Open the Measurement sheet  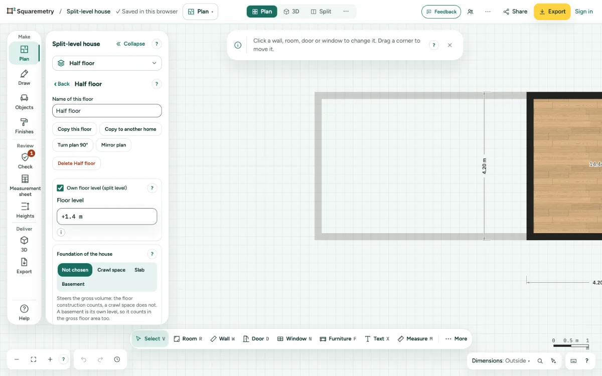click(x=25, y=185)
